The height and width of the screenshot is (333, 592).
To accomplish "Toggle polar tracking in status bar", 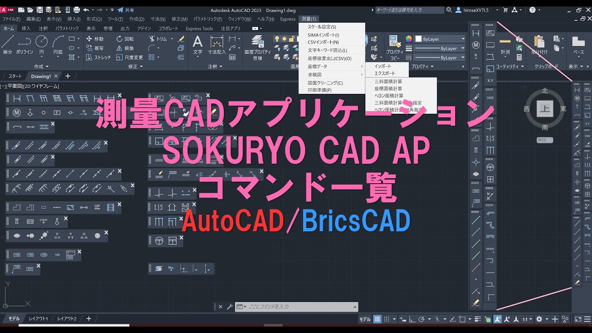I will [421, 319].
